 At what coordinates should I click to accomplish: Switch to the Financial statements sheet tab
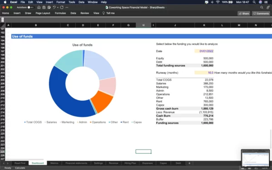[76, 163]
